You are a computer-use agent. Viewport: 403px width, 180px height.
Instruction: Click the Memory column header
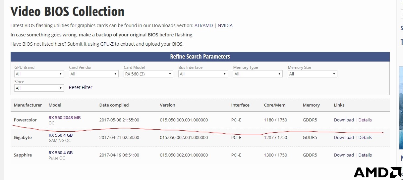(311, 105)
